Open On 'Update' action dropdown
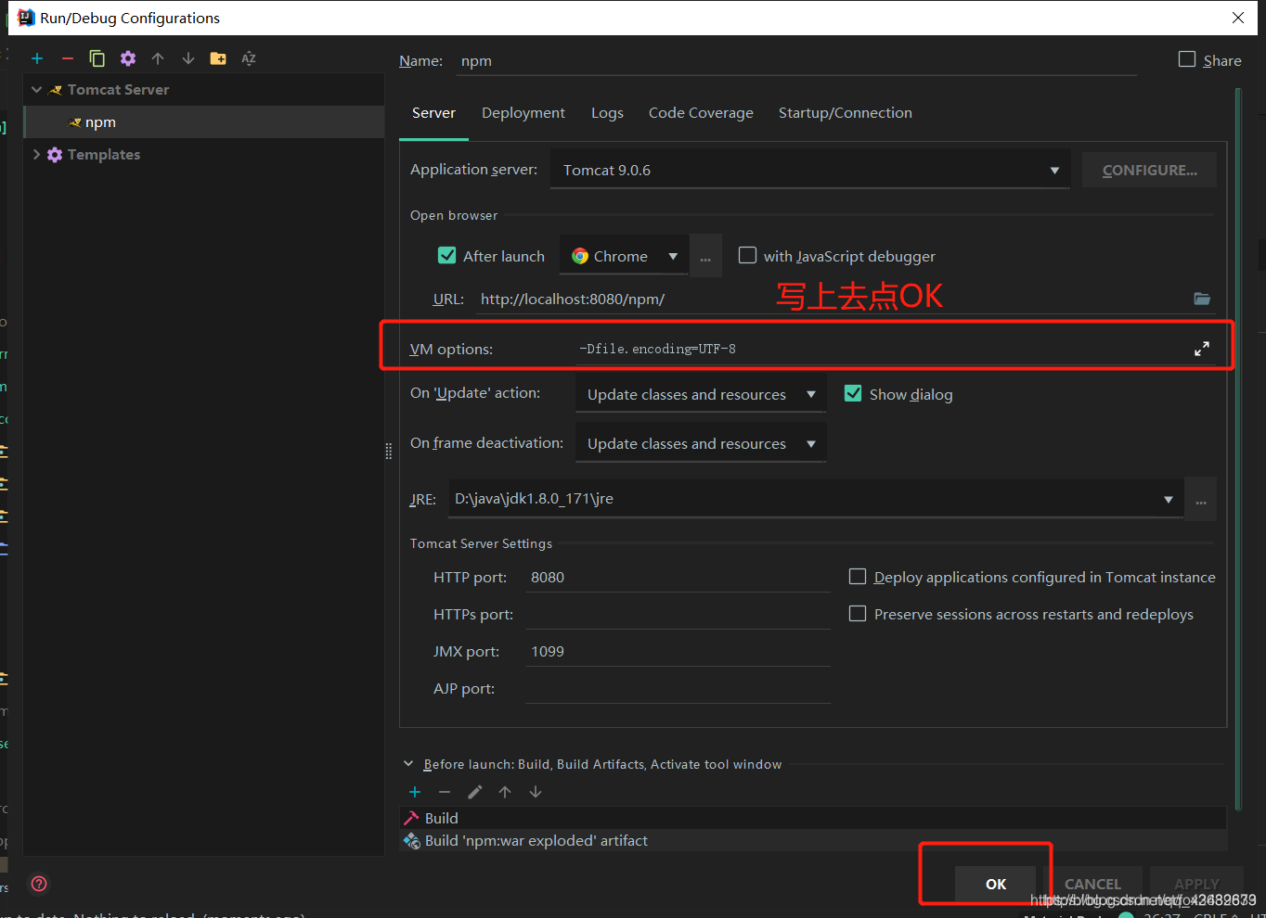The image size is (1266, 918). click(x=701, y=394)
